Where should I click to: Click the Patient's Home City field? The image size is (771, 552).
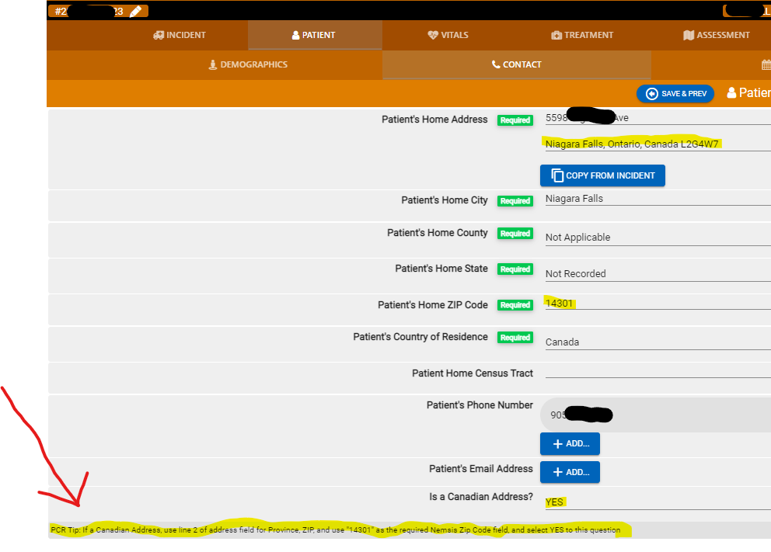click(x=657, y=199)
